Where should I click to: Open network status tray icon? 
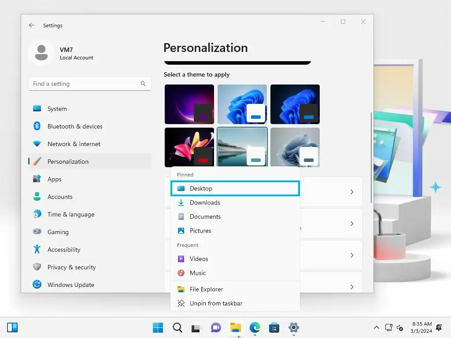point(388,327)
